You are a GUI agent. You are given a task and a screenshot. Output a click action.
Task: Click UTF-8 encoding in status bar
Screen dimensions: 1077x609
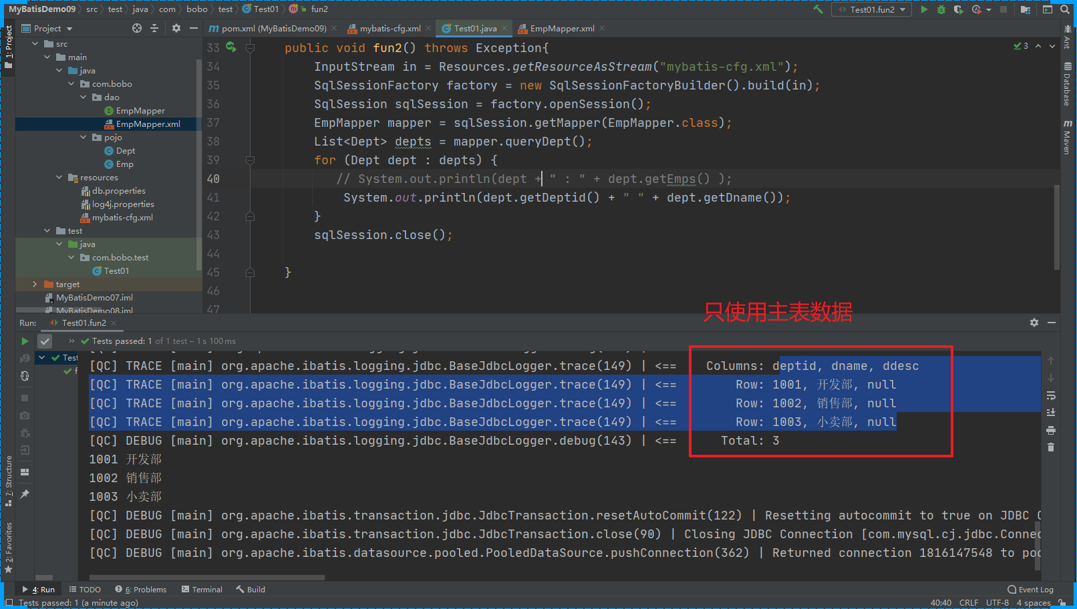pos(997,603)
